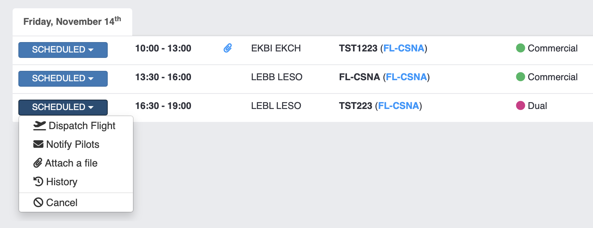Click the green Commercial dot on the first flight
The height and width of the screenshot is (228, 593).
click(x=520, y=48)
